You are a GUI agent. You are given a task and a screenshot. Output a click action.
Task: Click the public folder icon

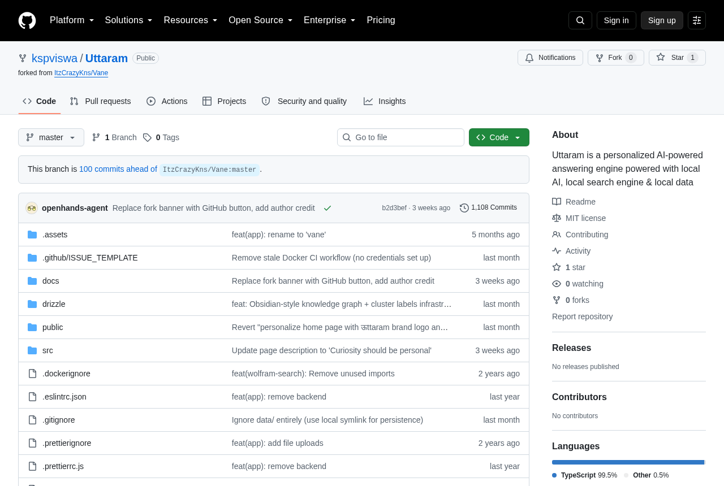32,327
